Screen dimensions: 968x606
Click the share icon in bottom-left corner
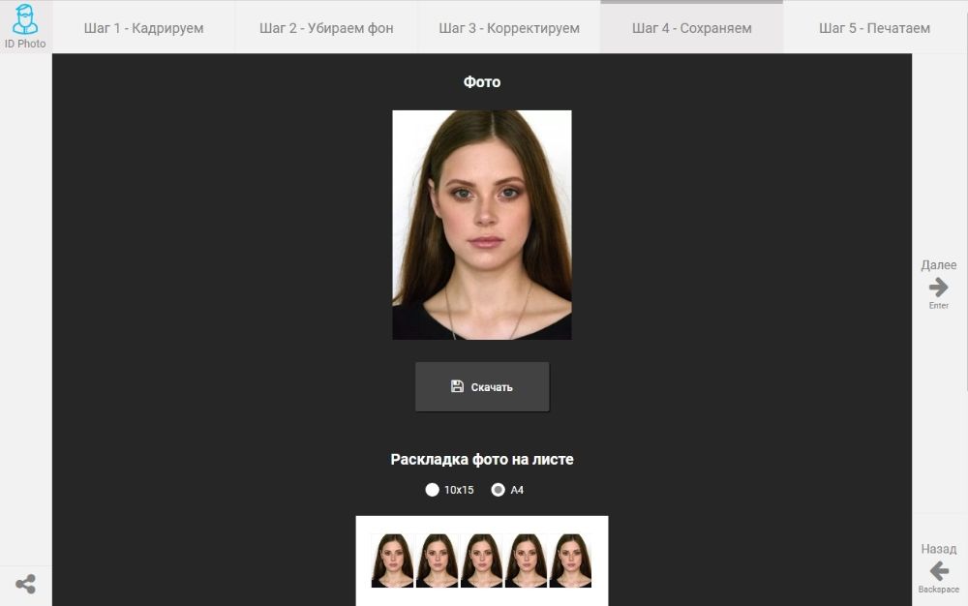click(25, 584)
